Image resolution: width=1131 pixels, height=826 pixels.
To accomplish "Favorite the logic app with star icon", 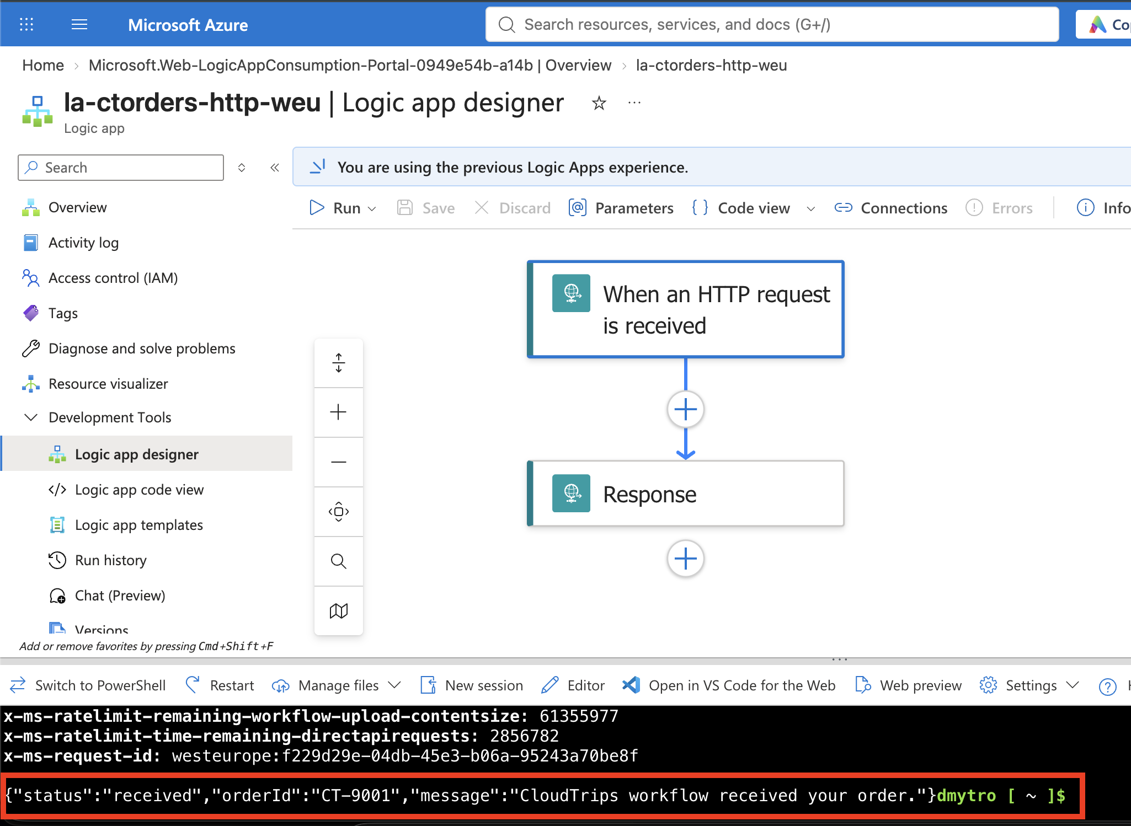I will pyautogui.click(x=599, y=103).
